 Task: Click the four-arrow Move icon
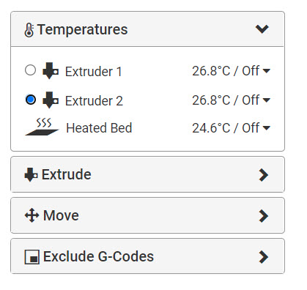[32, 215]
